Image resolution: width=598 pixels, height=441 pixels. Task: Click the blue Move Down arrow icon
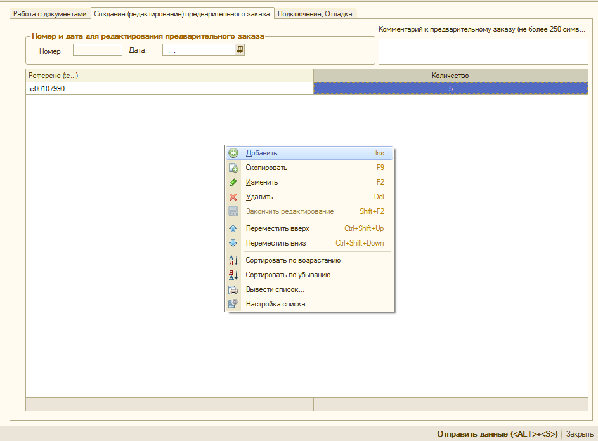coord(233,243)
